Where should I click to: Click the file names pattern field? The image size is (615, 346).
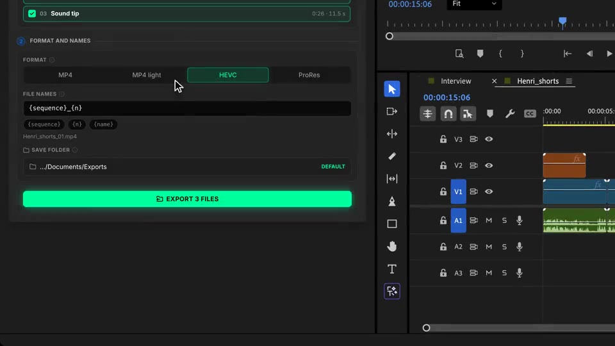pos(187,108)
